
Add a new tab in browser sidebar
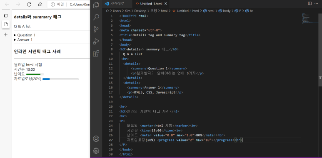[6, 35]
